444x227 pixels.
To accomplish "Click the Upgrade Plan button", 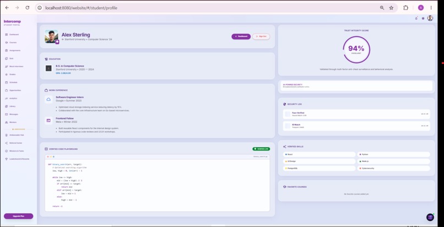I will [x=18, y=216].
